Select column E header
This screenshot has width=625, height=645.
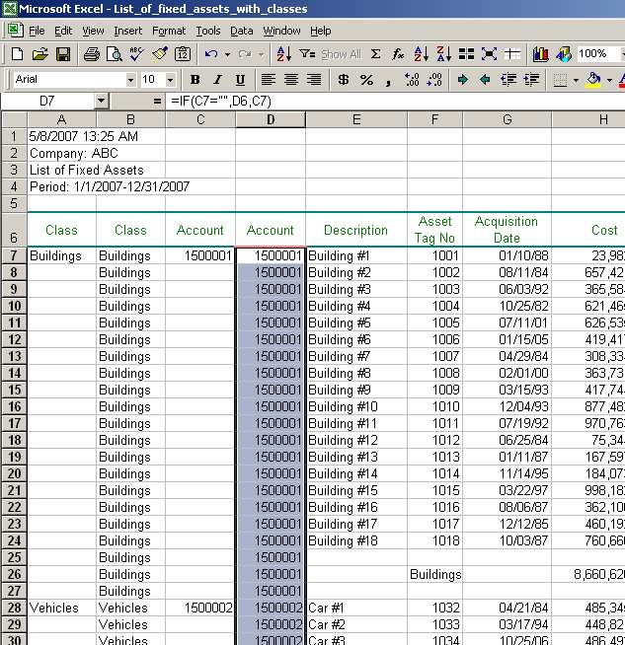356,119
